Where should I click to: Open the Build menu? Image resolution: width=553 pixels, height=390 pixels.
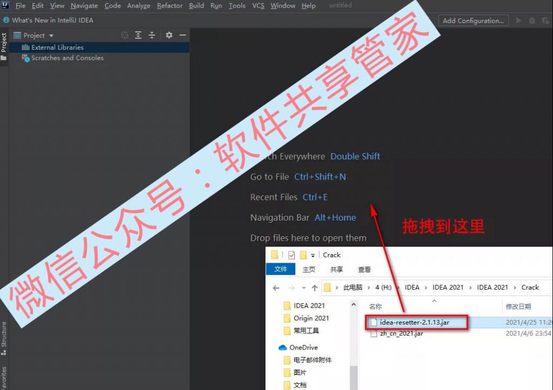click(x=197, y=5)
